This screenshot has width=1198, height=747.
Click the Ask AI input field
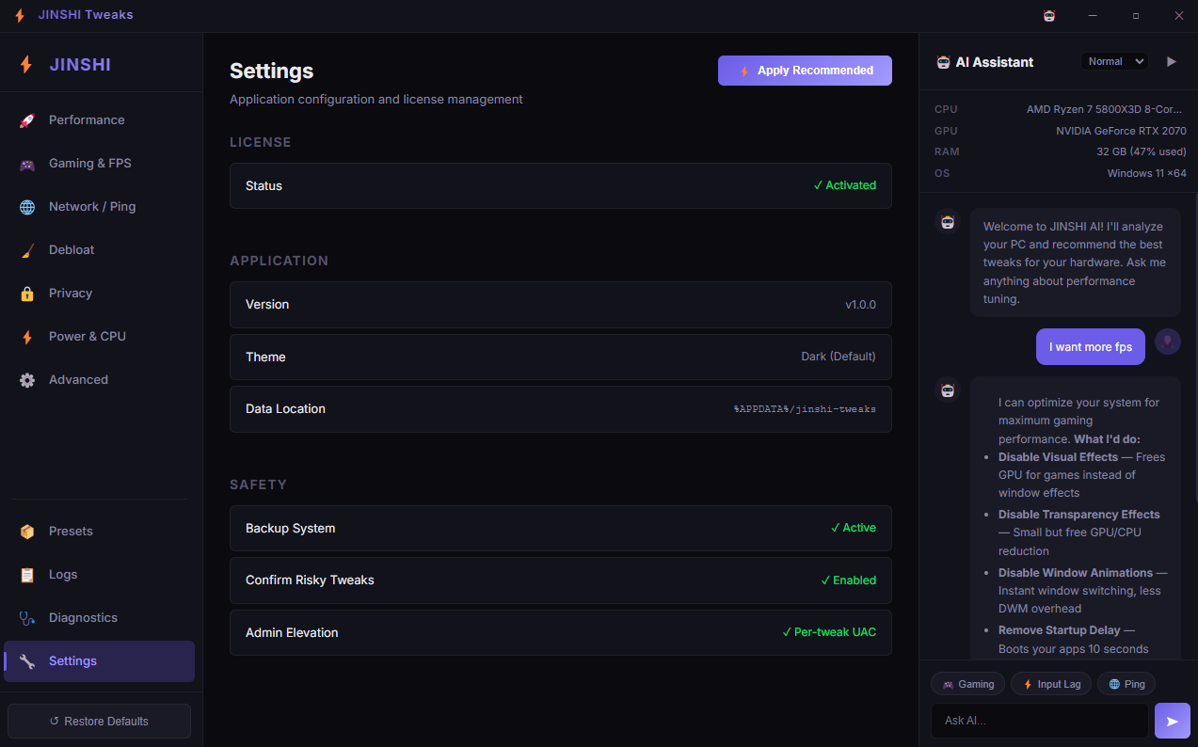pos(1040,720)
